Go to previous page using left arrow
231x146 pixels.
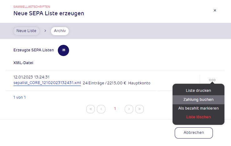point(101,109)
